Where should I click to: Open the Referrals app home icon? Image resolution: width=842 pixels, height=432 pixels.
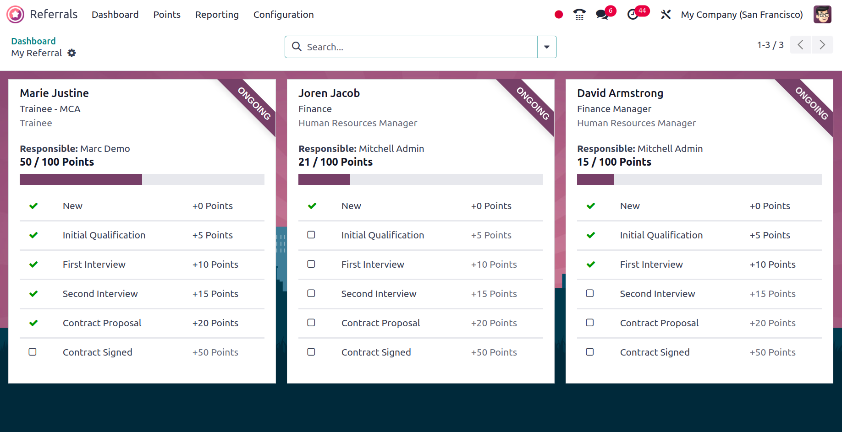click(14, 14)
